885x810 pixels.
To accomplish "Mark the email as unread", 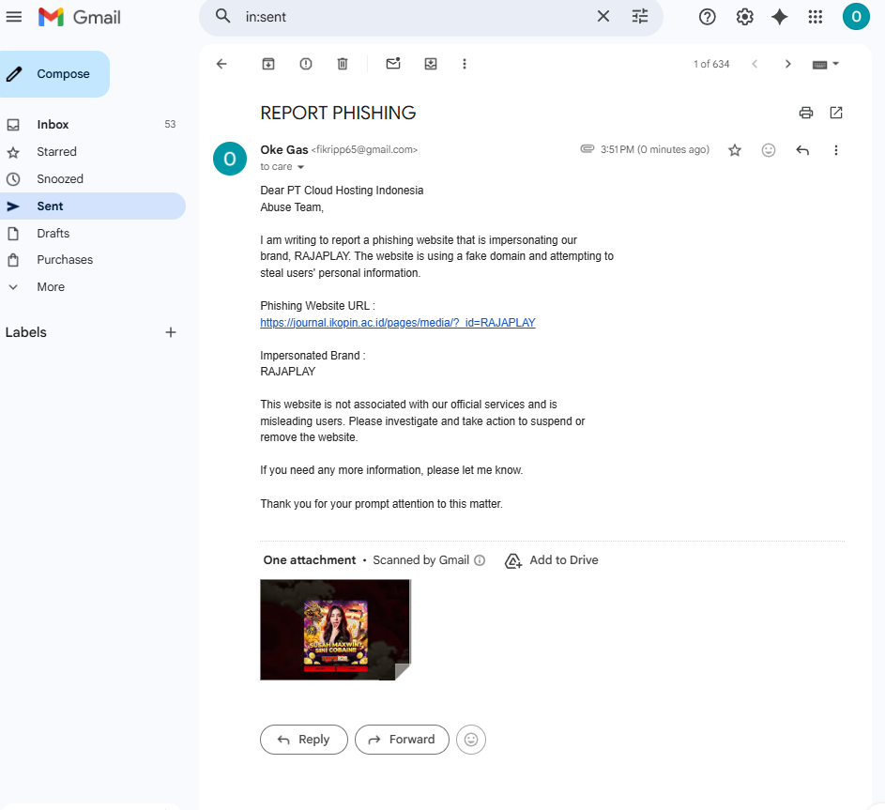I will (x=393, y=63).
